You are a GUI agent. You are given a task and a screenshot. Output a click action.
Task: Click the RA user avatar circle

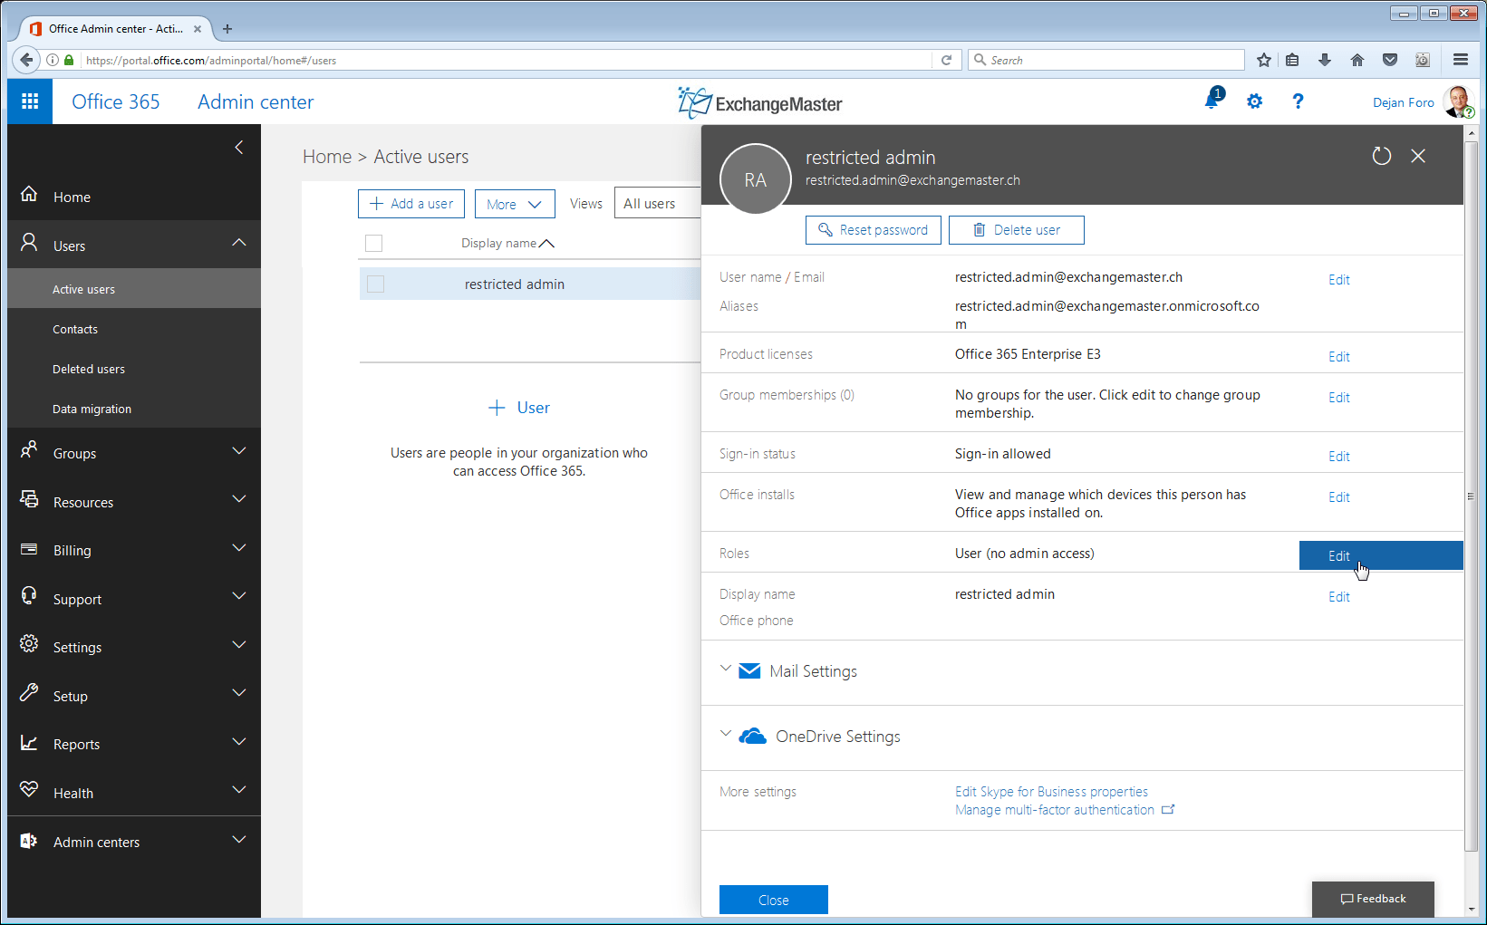click(756, 179)
